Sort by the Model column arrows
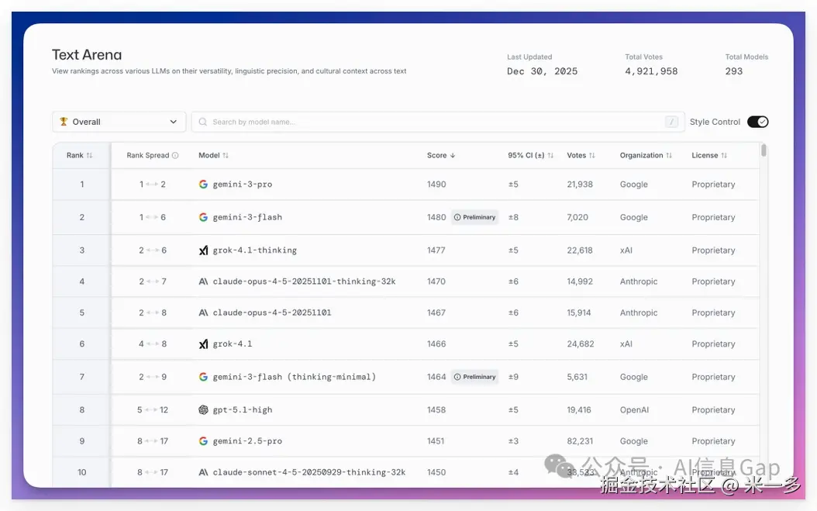Screen dimensions: 817x511 click(226, 155)
